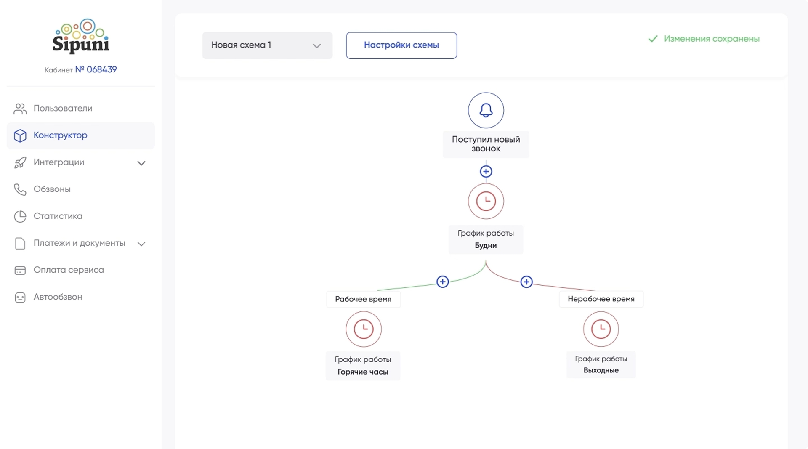This screenshot has height=449, width=808.
Task: Open Обзвоны from the sidebar
Action: point(52,189)
